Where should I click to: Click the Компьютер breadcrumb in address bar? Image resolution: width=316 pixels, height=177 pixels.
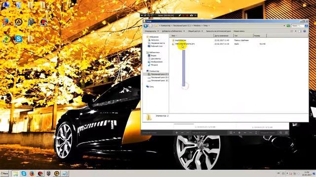(x=165, y=26)
